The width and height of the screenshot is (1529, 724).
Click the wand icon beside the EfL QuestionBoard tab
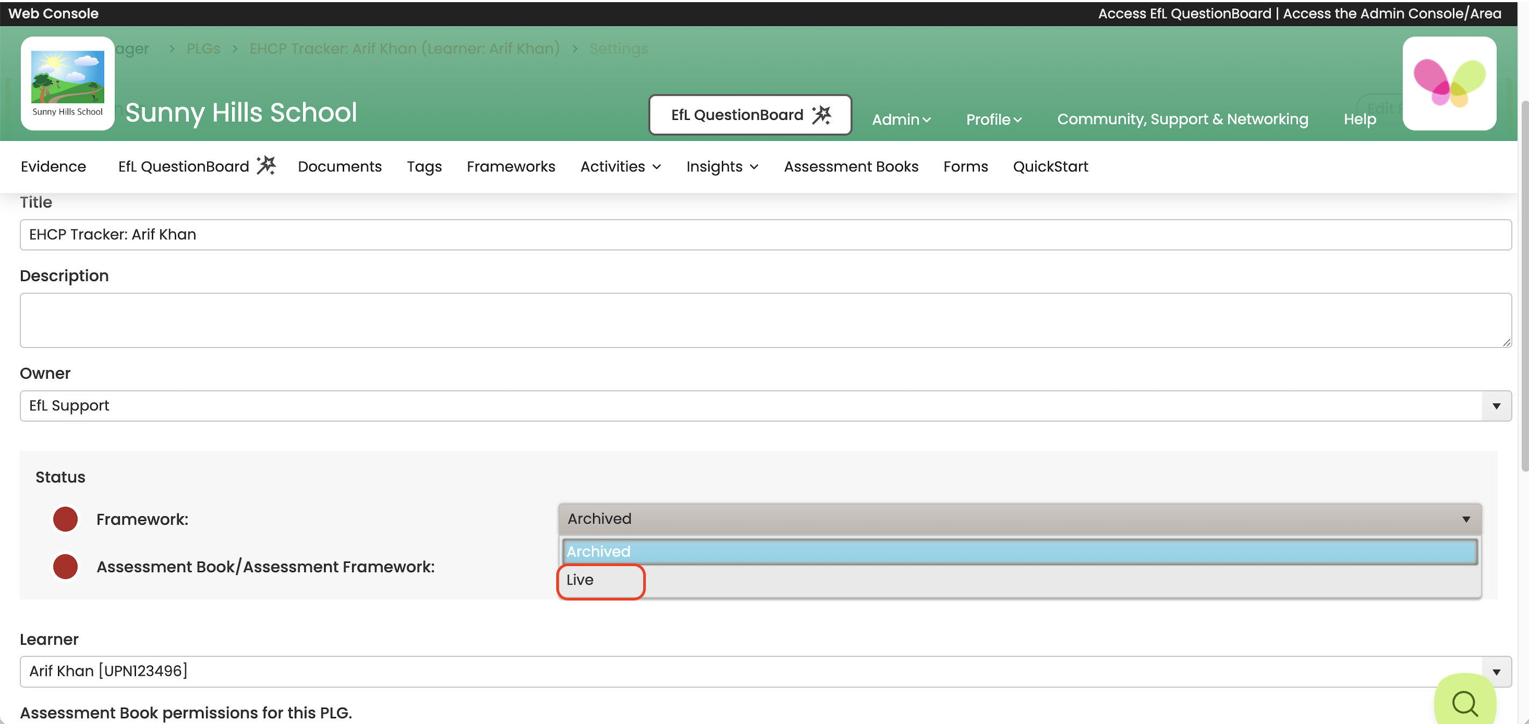[x=266, y=165]
